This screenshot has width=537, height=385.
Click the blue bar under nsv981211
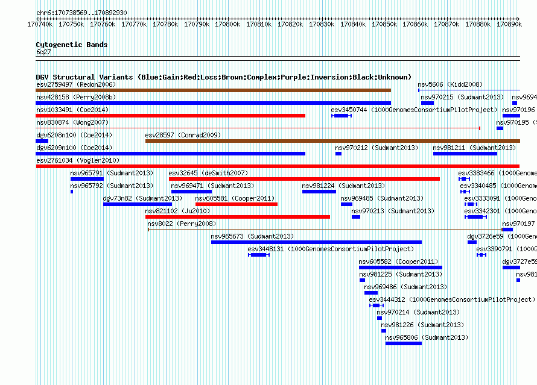point(465,154)
